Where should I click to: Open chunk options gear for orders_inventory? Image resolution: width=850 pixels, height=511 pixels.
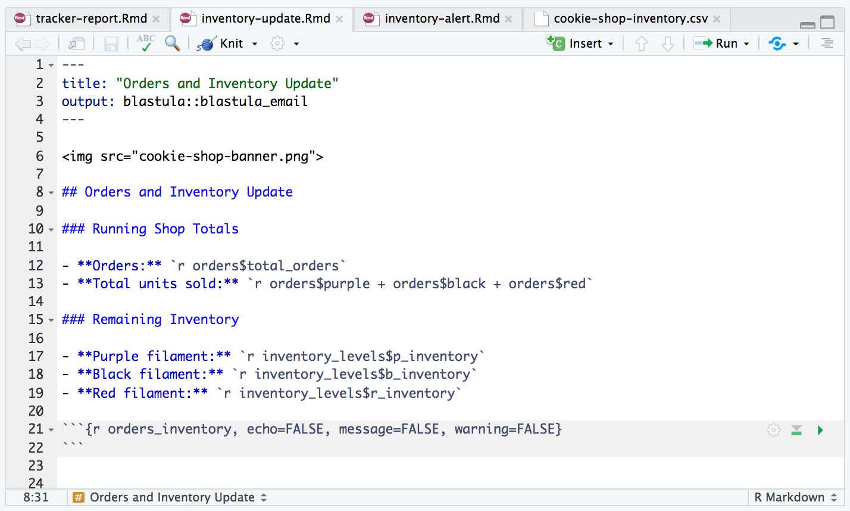(773, 430)
